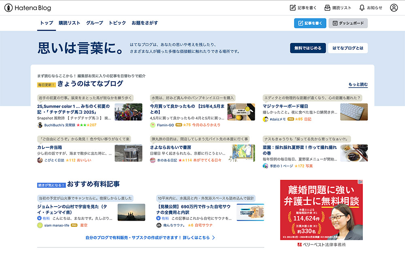The height and width of the screenshot is (254, 405).
Task: Click the 記事を書く pencil icon in header
Action: pos(293,8)
